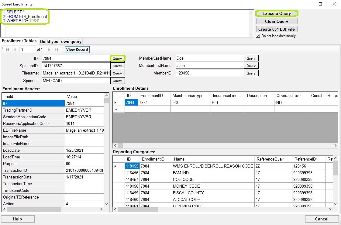Open View Record button

pos(77,49)
